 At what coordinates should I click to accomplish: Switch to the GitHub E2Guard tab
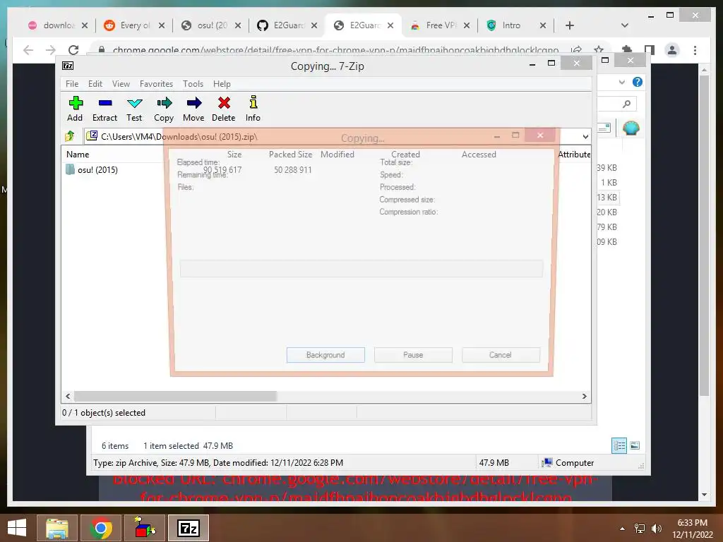[287, 25]
